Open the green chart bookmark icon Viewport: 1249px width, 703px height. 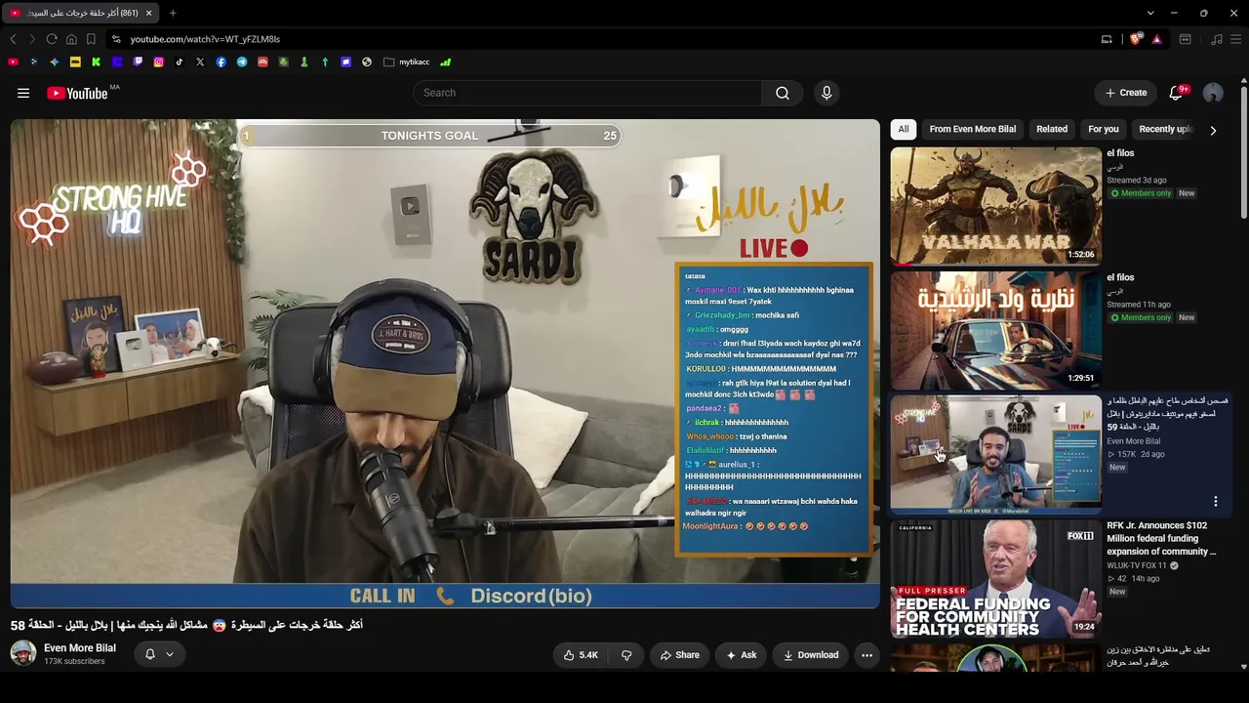pos(445,62)
